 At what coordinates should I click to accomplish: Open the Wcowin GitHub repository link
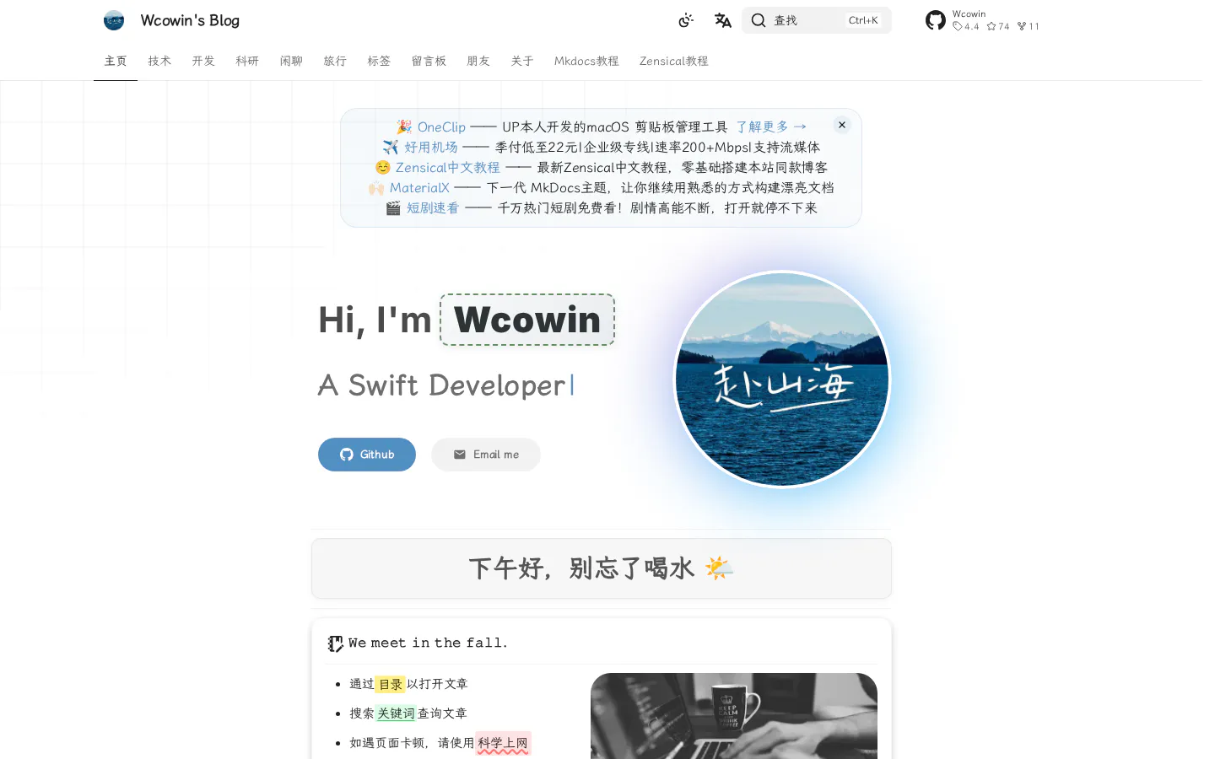point(984,20)
